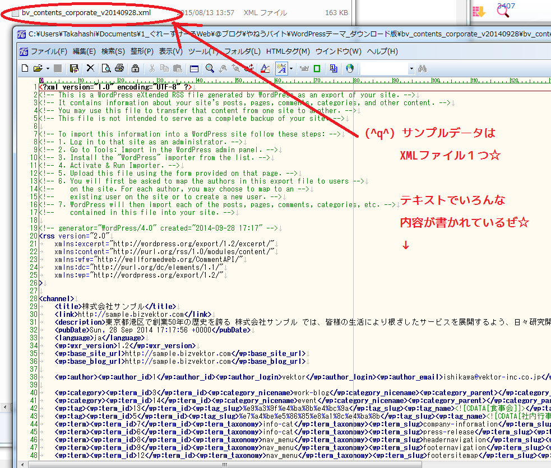This screenshot has height=468, width=551.
Task: Open the HTMLタグ(M) menu
Action: pyautogui.click(x=288, y=52)
